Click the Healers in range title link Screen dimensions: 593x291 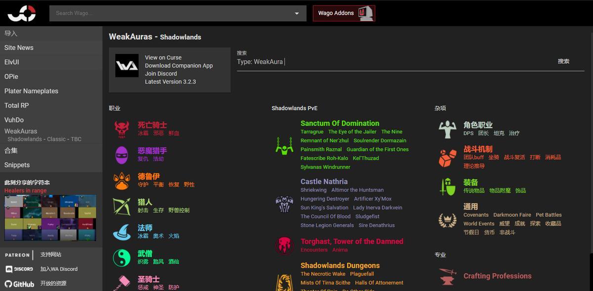coord(26,190)
